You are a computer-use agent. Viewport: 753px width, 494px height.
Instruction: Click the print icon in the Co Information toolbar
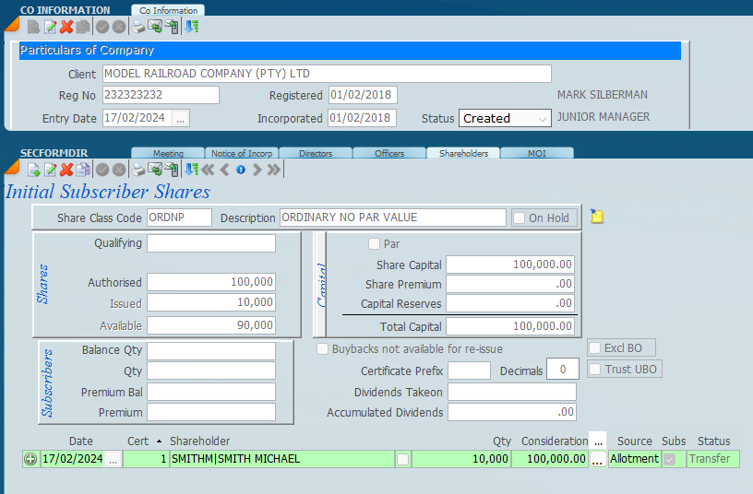pyautogui.click(x=138, y=27)
